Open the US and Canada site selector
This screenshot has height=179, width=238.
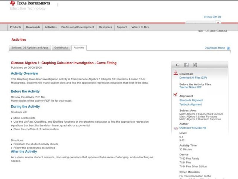coord(216,31)
